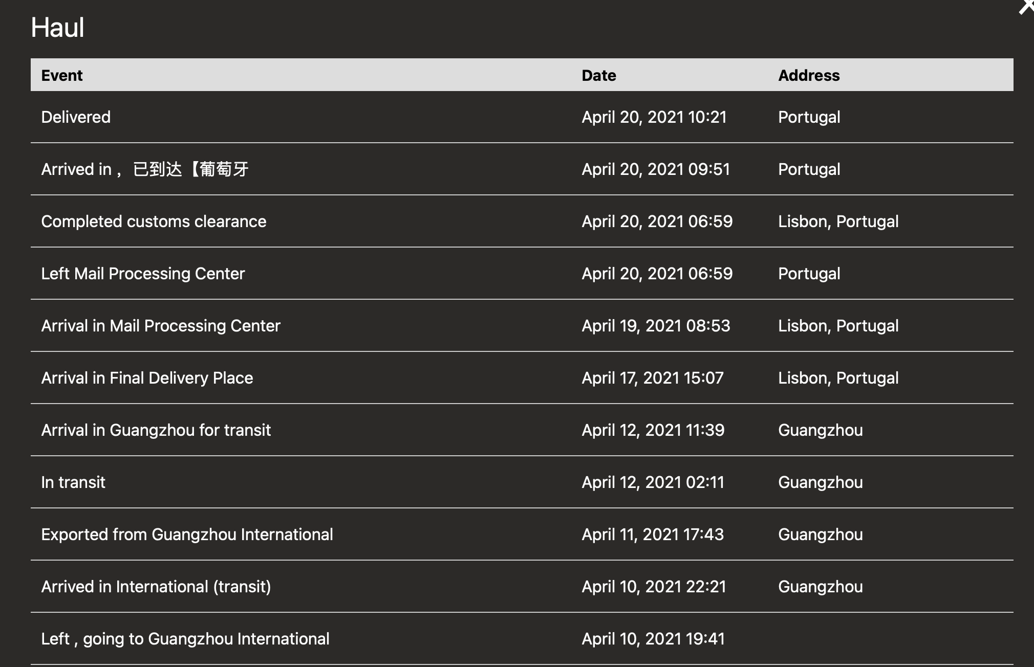Sort table by the Address column header

(809, 75)
